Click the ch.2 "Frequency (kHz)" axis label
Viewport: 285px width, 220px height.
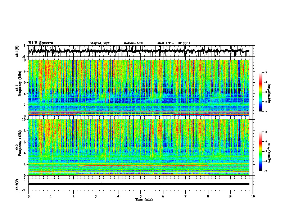click(19, 143)
